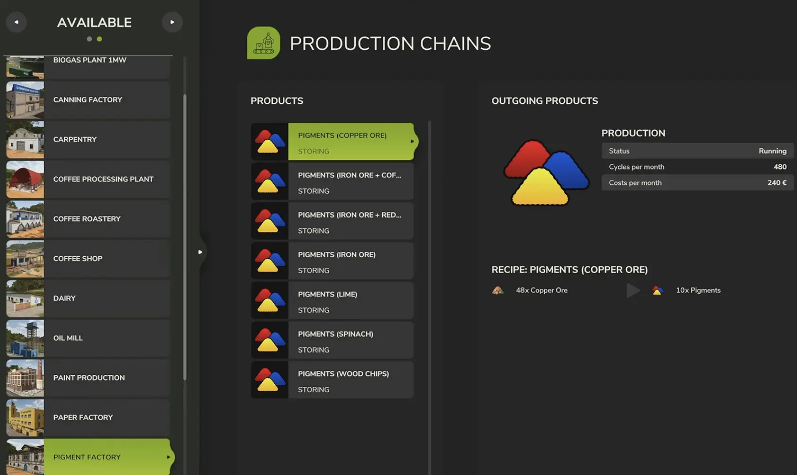Click pigment icon for Pigments (Lime)
This screenshot has width=797, height=475.
click(x=270, y=301)
